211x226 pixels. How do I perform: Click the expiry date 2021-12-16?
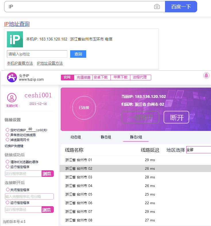(x=38, y=104)
